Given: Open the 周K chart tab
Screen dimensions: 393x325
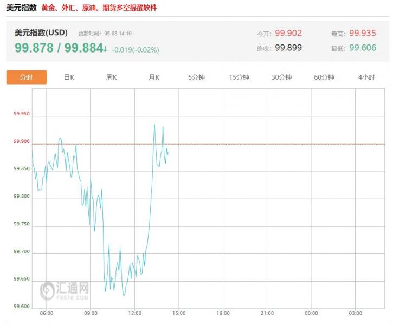Looking at the screenshot, I should (x=111, y=77).
